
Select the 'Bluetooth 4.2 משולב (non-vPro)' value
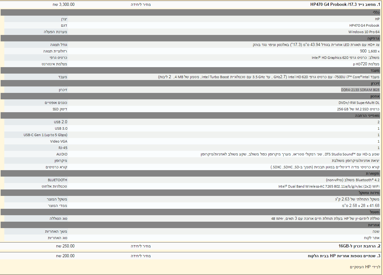353,180
